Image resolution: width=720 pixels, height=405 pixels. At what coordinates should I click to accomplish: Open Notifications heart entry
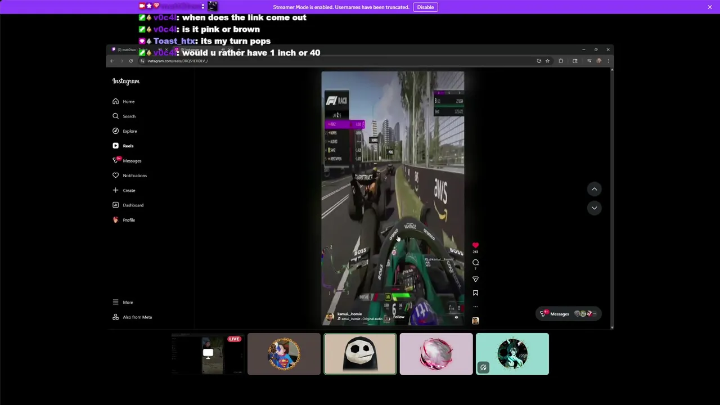click(x=129, y=175)
